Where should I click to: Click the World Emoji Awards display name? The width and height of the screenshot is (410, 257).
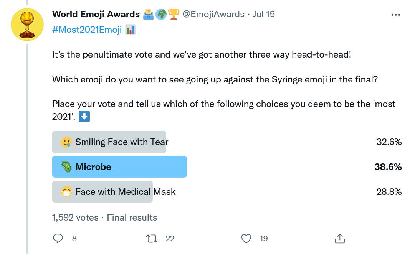(x=96, y=15)
